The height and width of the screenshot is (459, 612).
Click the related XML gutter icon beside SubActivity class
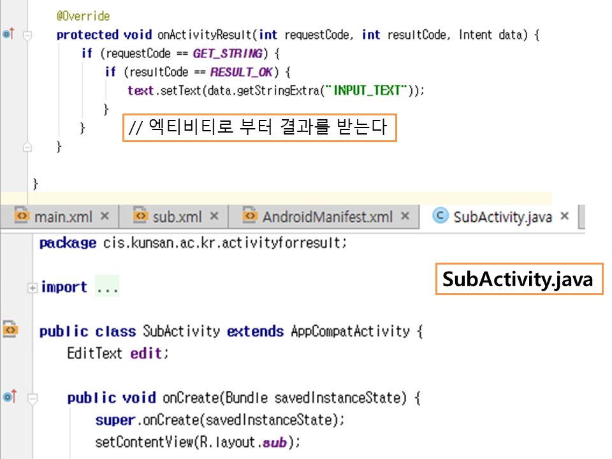[x=10, y=330]
